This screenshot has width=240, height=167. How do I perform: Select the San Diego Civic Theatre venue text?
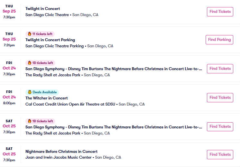coord(47,15)
